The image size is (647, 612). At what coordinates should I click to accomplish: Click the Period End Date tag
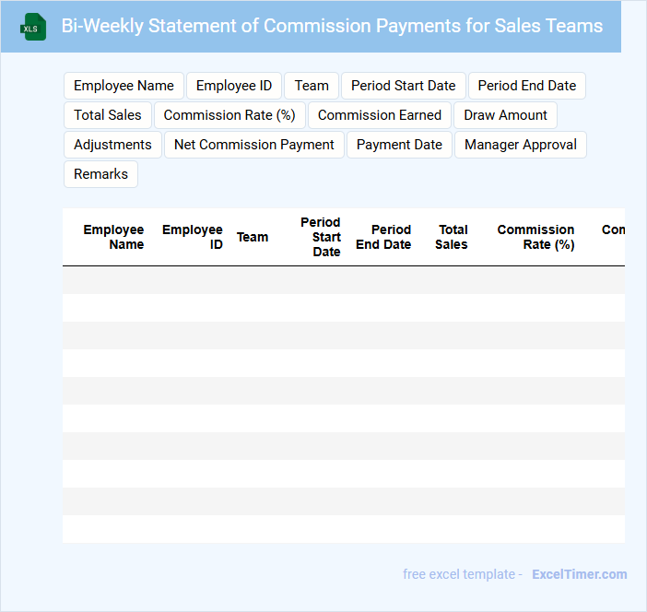coord(526,86)
